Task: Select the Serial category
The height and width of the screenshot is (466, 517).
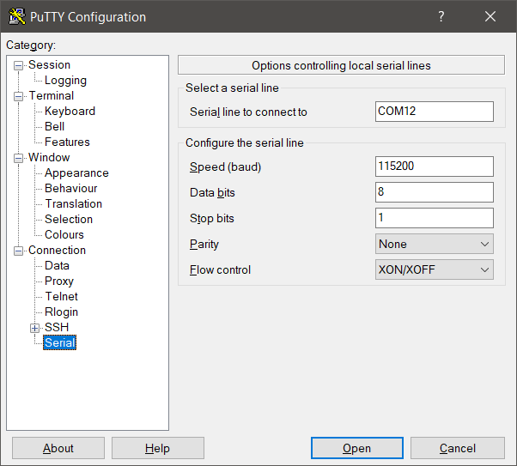Action: click(59, 342)
